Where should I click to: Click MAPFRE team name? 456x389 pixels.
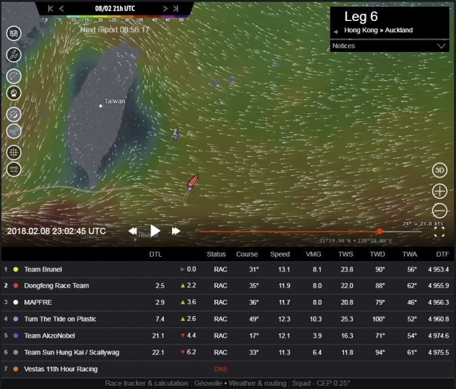pyautogui.click(x=38, y=303)
